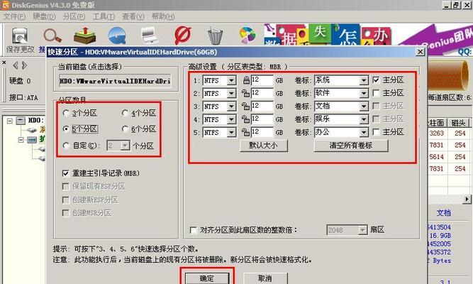Screen dimensions: 473x284
Task: Click the 清空所有卷标 button
Action: tap(351, 146)
